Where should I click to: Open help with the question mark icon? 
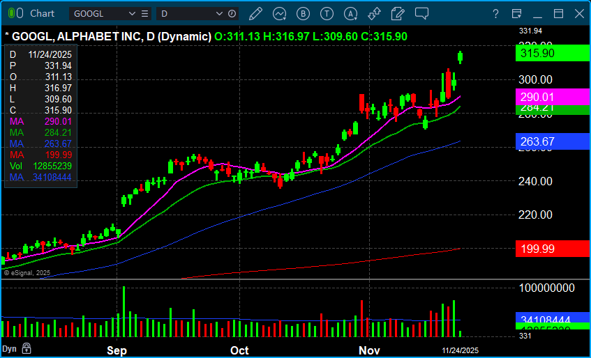pyautogui.click(x=496, y=14)
